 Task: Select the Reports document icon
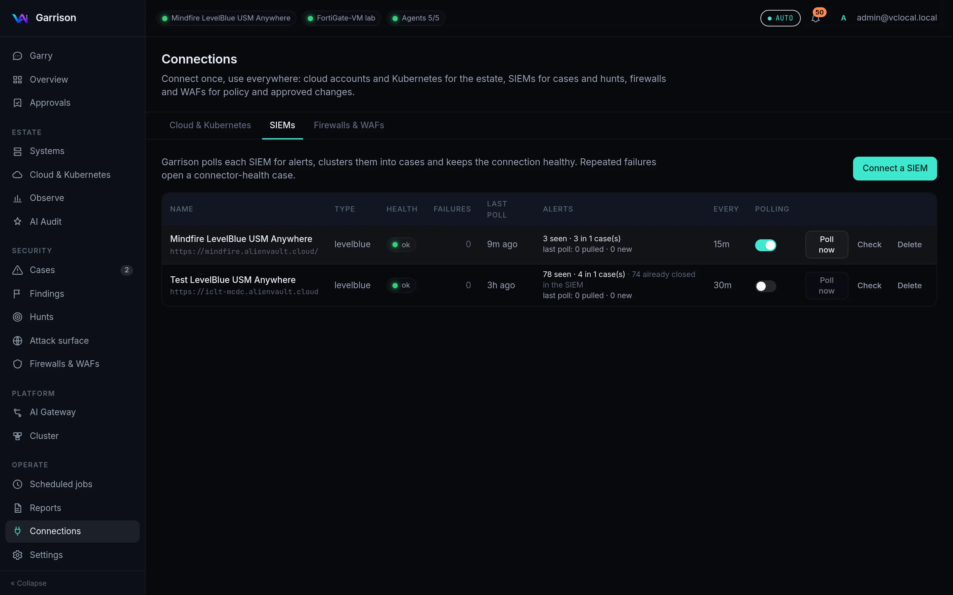pos(17,508)
